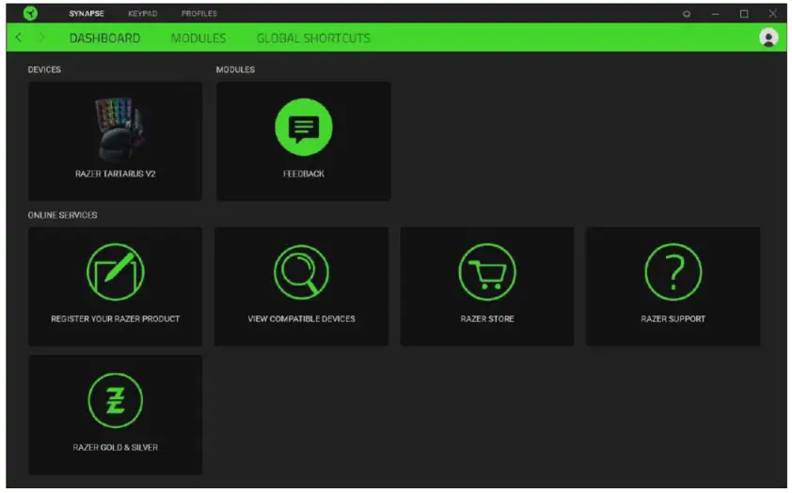Screen dimensions: 792x493
Task: Click the question mark support icon
Action: [x=673, y=272]
